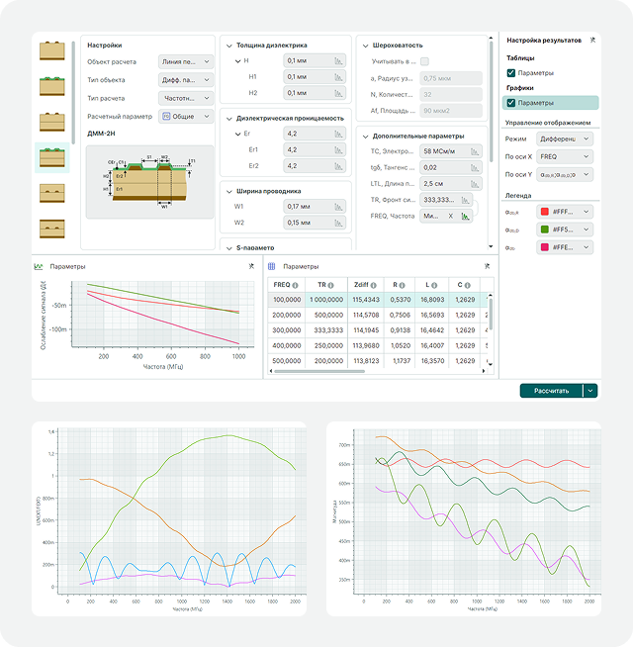Pin the Параметры table panel
Screen dimensions: 633x647
487,266
